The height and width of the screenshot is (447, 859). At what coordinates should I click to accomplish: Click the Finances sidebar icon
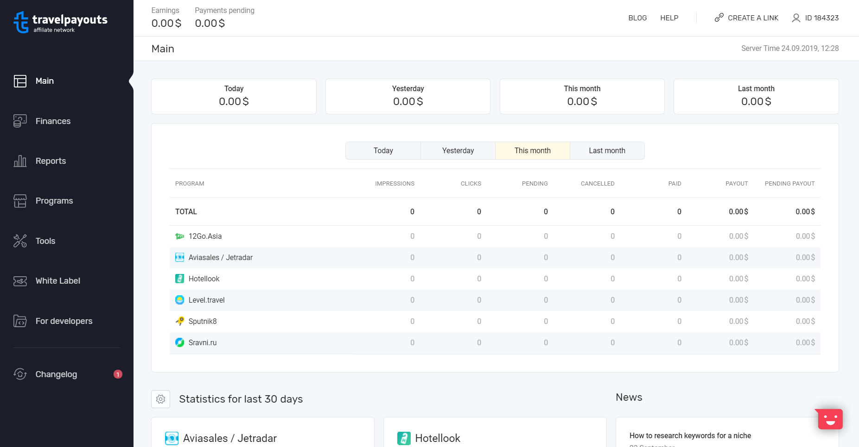20,121
